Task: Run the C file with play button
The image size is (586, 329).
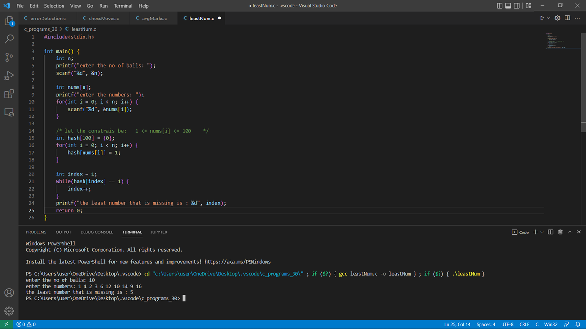Action: coord(542,19)
